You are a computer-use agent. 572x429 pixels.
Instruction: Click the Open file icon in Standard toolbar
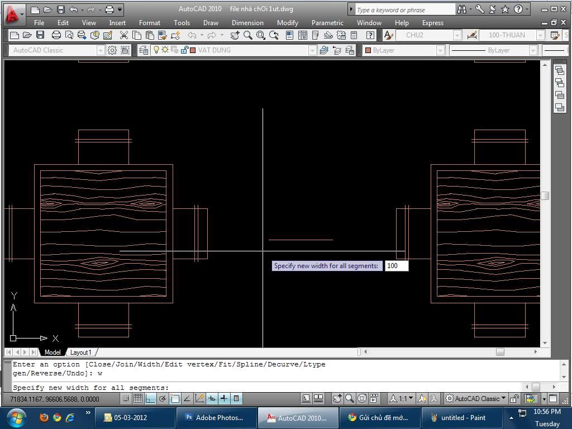27,35
